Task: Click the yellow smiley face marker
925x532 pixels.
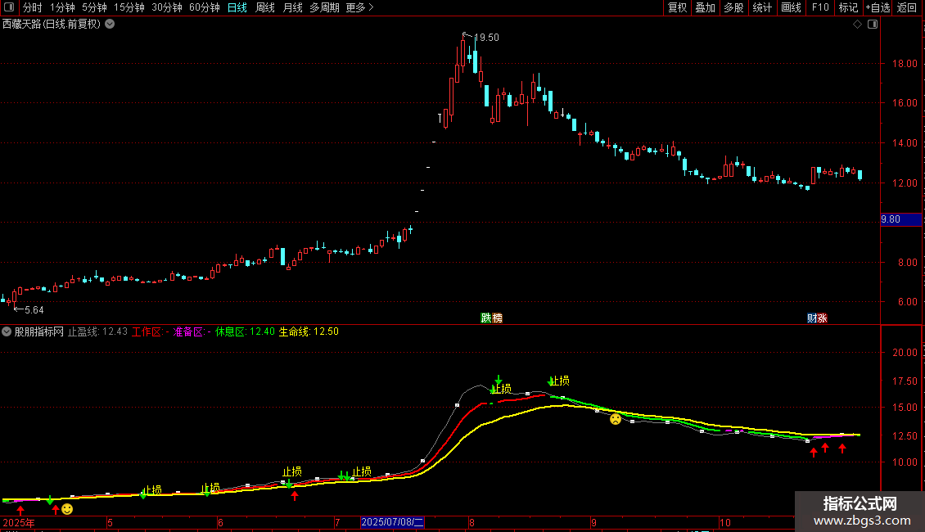Action: tap(67, 509)
